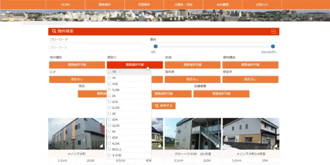Open the 売買物件 navigation tab

click(x=144, y=5)
